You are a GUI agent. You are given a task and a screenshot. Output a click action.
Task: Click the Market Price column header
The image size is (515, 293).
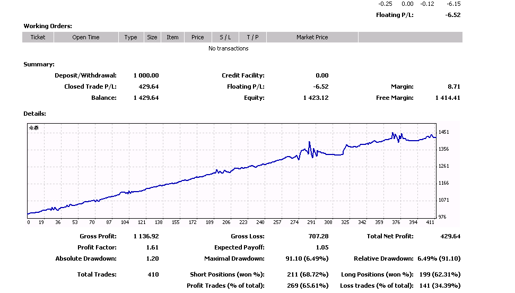coord(312,37)
